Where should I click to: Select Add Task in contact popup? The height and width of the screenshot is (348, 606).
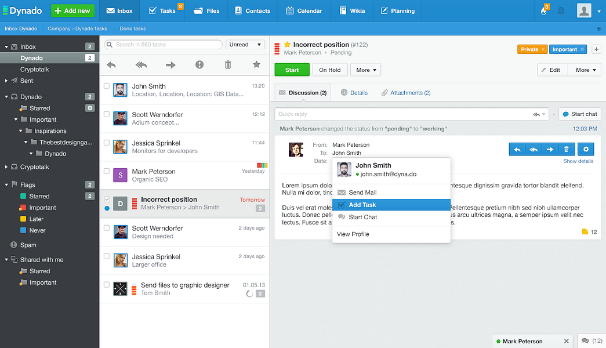391,205
